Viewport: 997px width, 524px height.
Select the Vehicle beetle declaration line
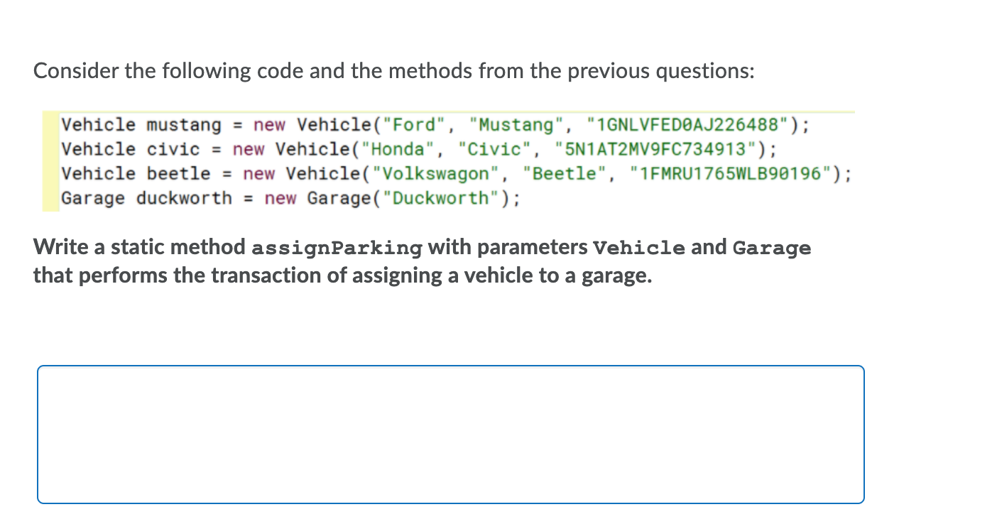coord(456,174)
